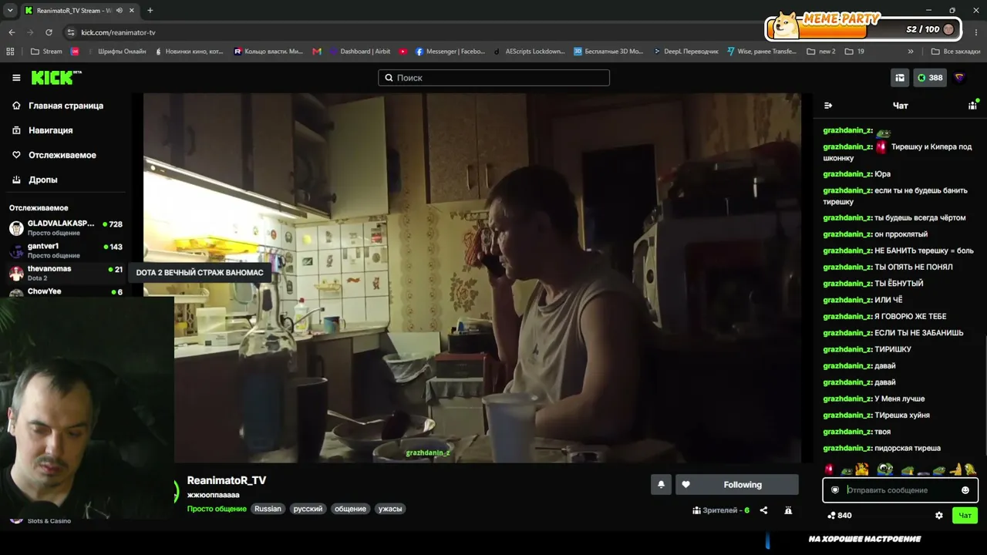Reload the page with the refresh icon

click(x=49, y=32)
